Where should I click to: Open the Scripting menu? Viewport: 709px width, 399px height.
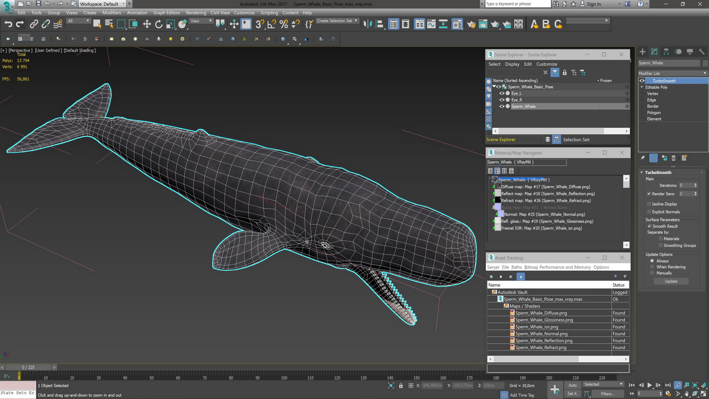[269, 13]
